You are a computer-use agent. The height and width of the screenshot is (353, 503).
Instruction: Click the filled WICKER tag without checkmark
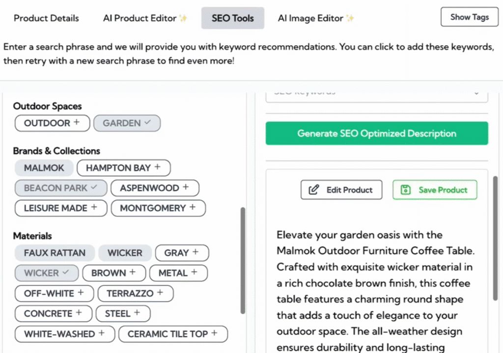[125, 253]
